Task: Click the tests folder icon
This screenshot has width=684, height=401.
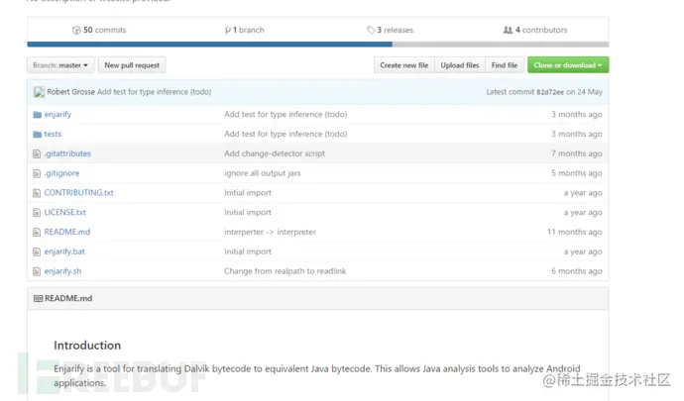Action: pos(37,134)
